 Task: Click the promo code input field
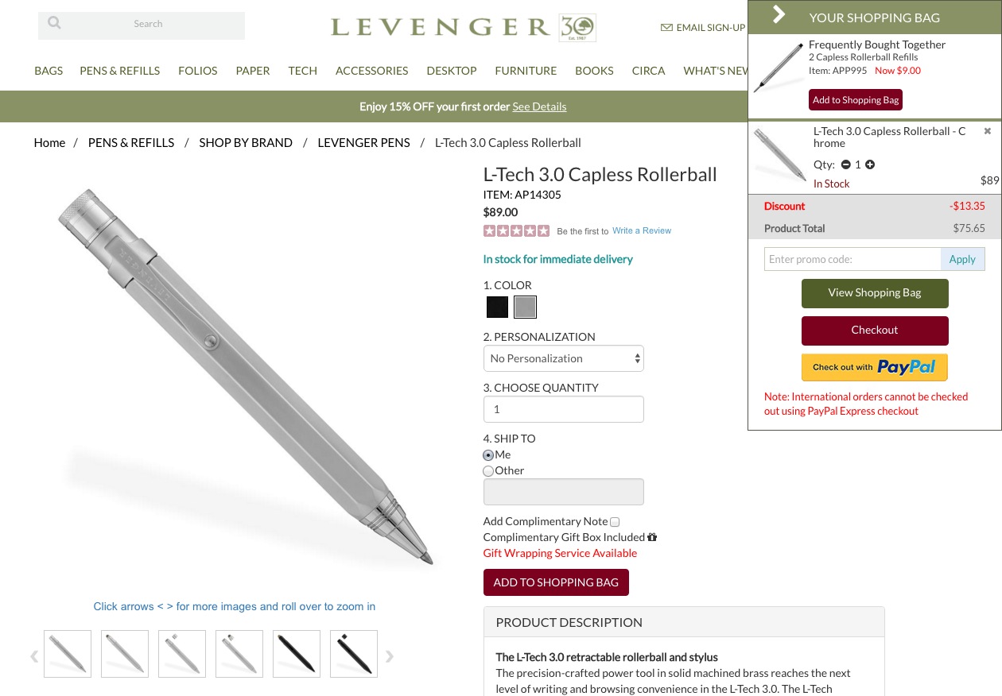click(852, 259)
